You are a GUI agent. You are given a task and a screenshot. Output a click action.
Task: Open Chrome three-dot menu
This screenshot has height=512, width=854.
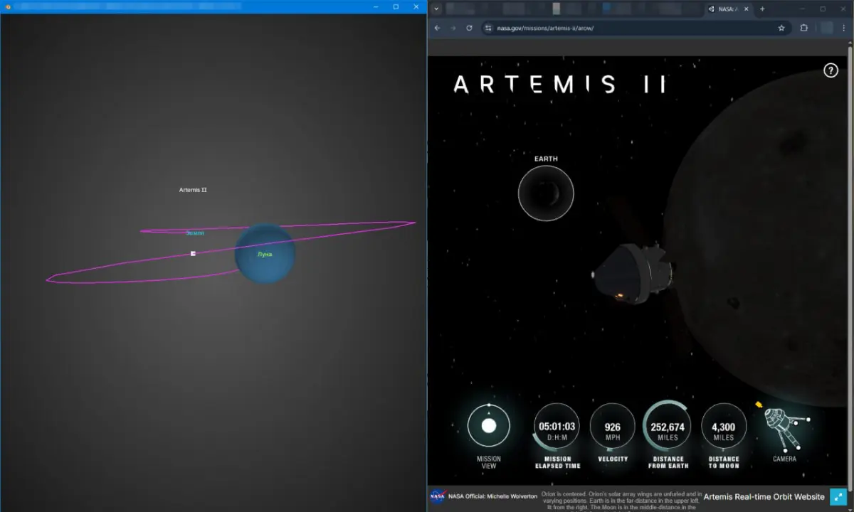[x=843, y=28]
